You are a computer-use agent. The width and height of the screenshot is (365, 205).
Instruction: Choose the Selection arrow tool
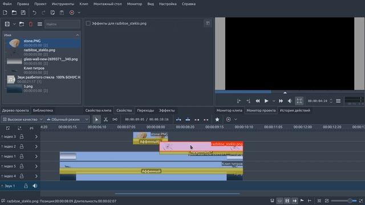pos(96,120)
